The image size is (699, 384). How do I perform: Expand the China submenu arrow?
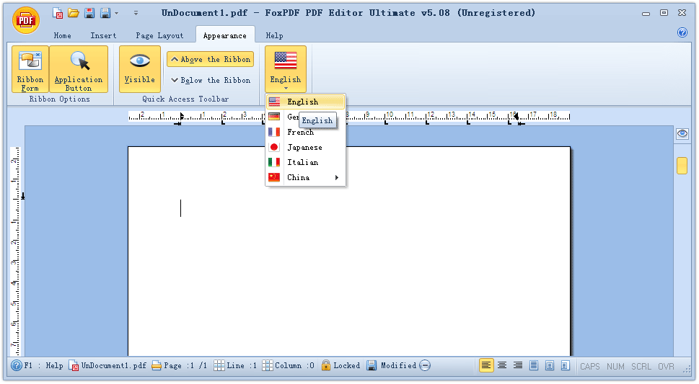tap(337, 178)
